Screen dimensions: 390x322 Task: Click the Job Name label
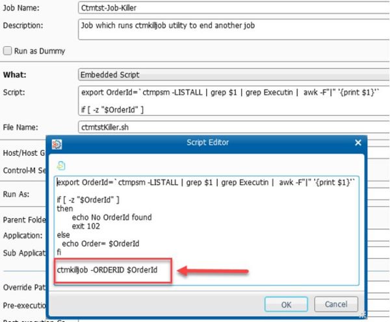pos(21,8)
